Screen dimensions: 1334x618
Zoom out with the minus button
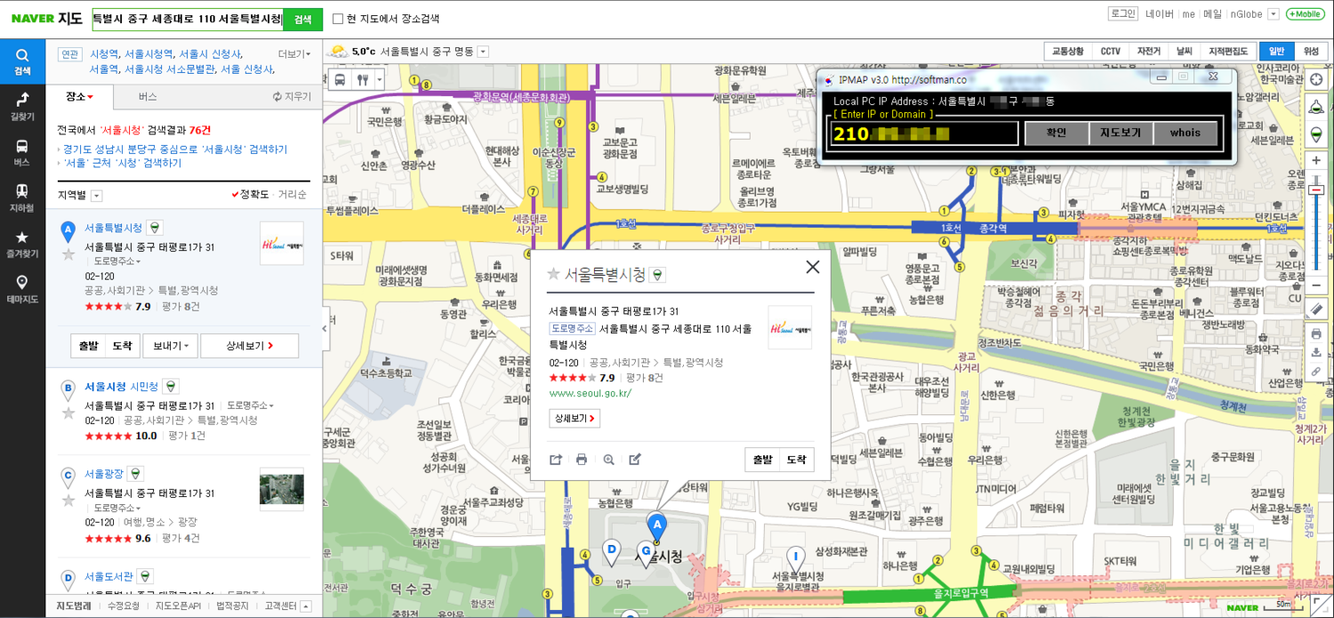pos(1317,285)
